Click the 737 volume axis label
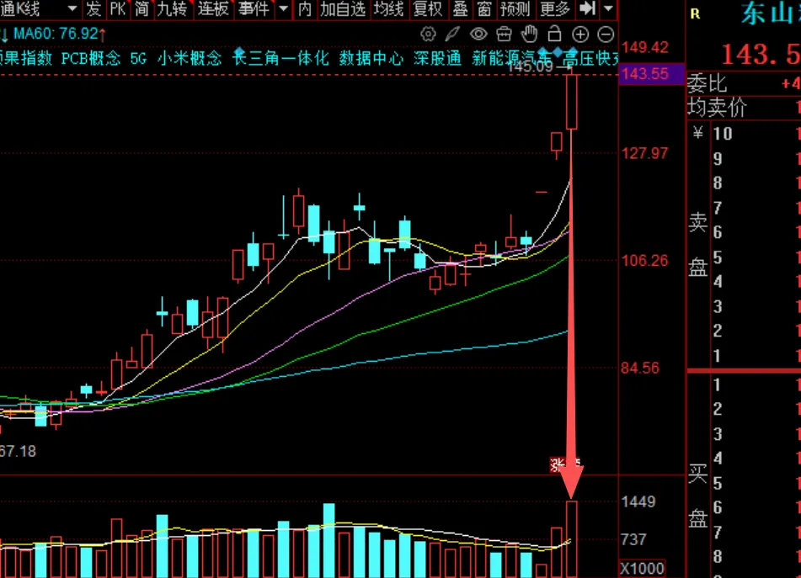The height and width of the screenshot is (578, 801). coord(633,540)
